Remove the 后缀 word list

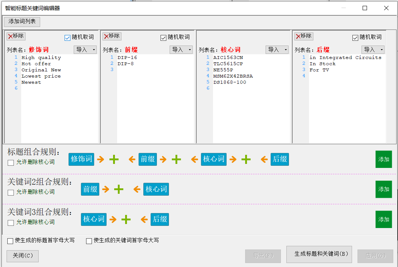pos(304,36)
